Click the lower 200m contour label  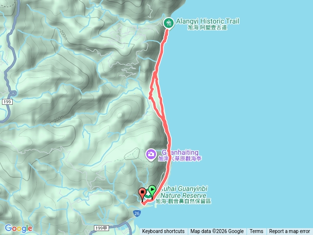59,119
